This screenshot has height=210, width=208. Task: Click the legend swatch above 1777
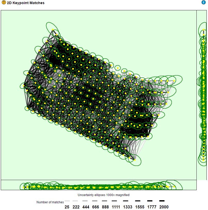click(150, 201)
